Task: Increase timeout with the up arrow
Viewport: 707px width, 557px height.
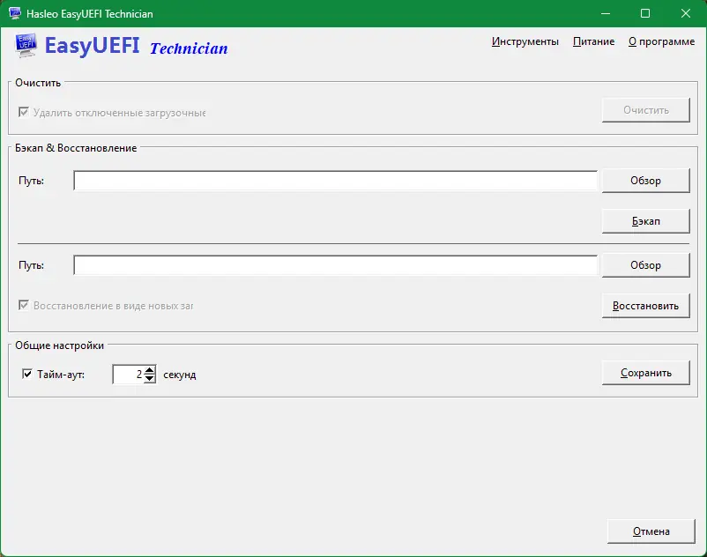Action: click(x=150, y=370)
